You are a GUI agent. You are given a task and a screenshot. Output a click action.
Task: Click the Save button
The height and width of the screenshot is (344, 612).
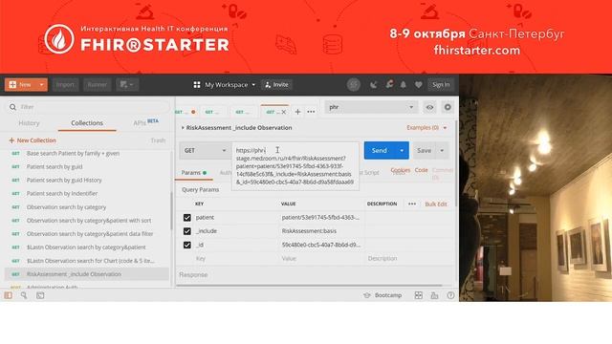425,151
